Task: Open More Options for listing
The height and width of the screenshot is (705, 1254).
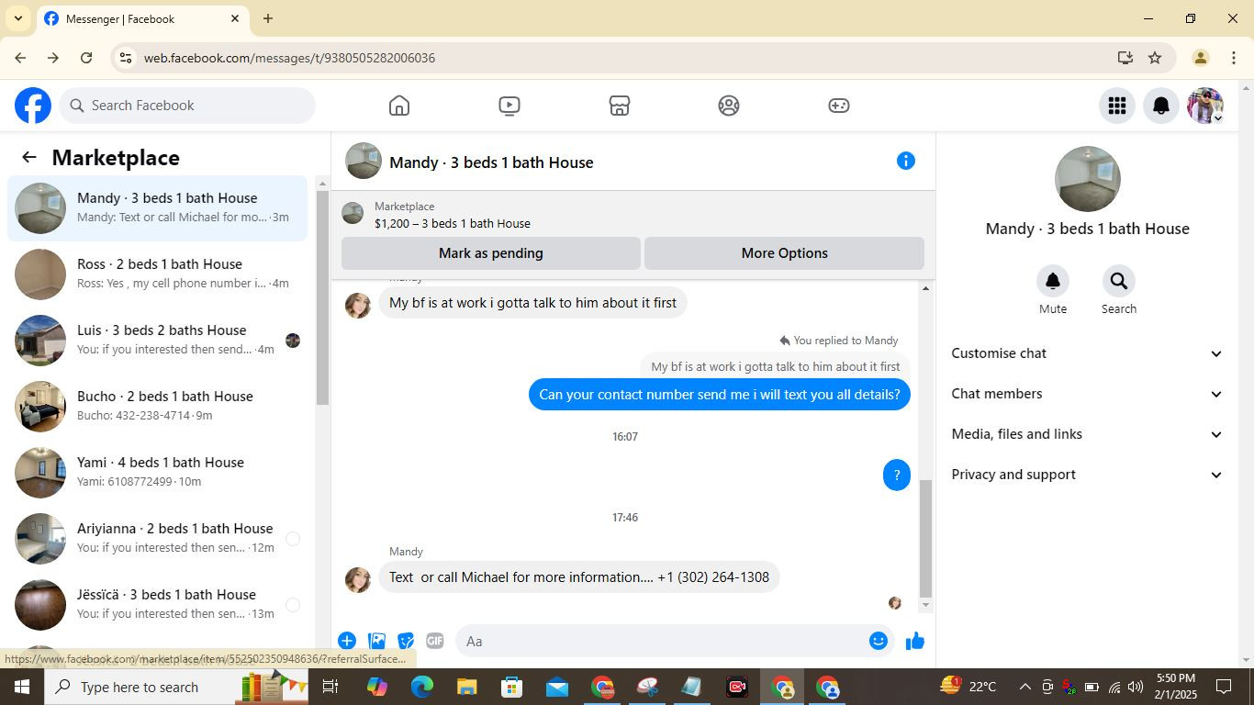Action: coord(785,253)
